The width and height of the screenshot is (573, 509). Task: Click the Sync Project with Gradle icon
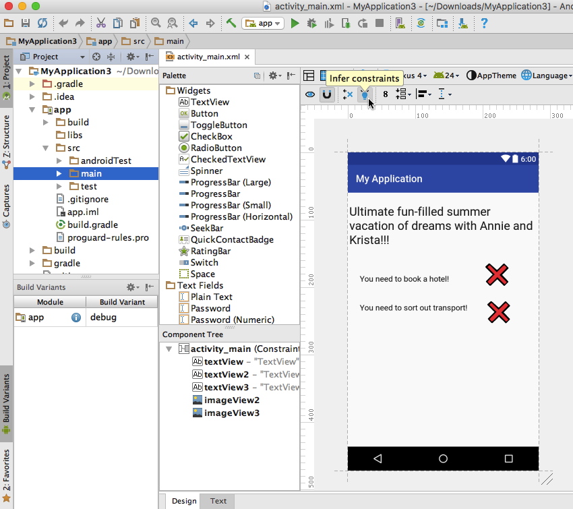pyautogui.click(x=421, y=24)
